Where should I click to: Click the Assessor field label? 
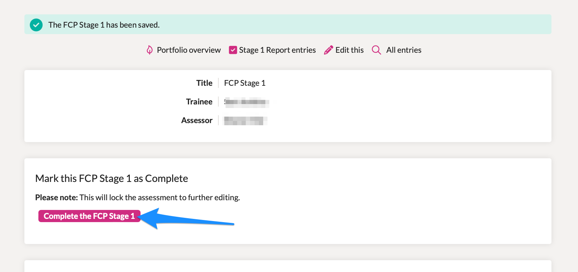(196, 121)
